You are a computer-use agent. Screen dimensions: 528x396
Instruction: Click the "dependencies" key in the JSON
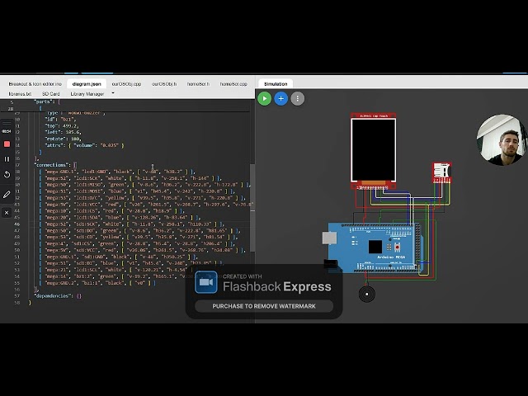[53, 296]
